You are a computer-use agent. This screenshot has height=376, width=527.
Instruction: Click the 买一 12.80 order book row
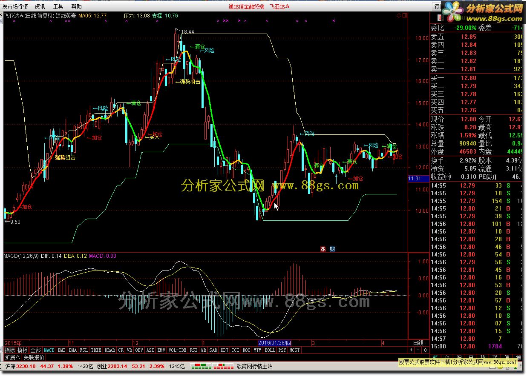click(x=476, y=78)
